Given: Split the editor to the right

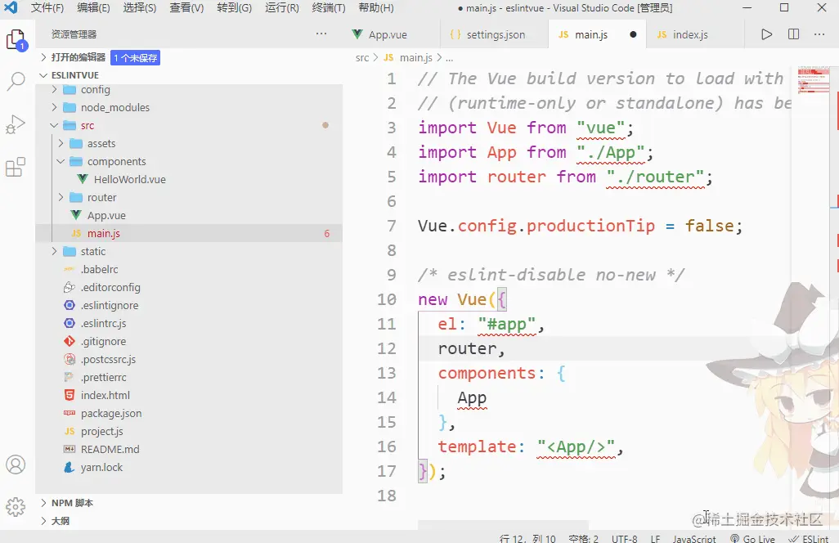Looking at the screenshot, I should [793, 34].
